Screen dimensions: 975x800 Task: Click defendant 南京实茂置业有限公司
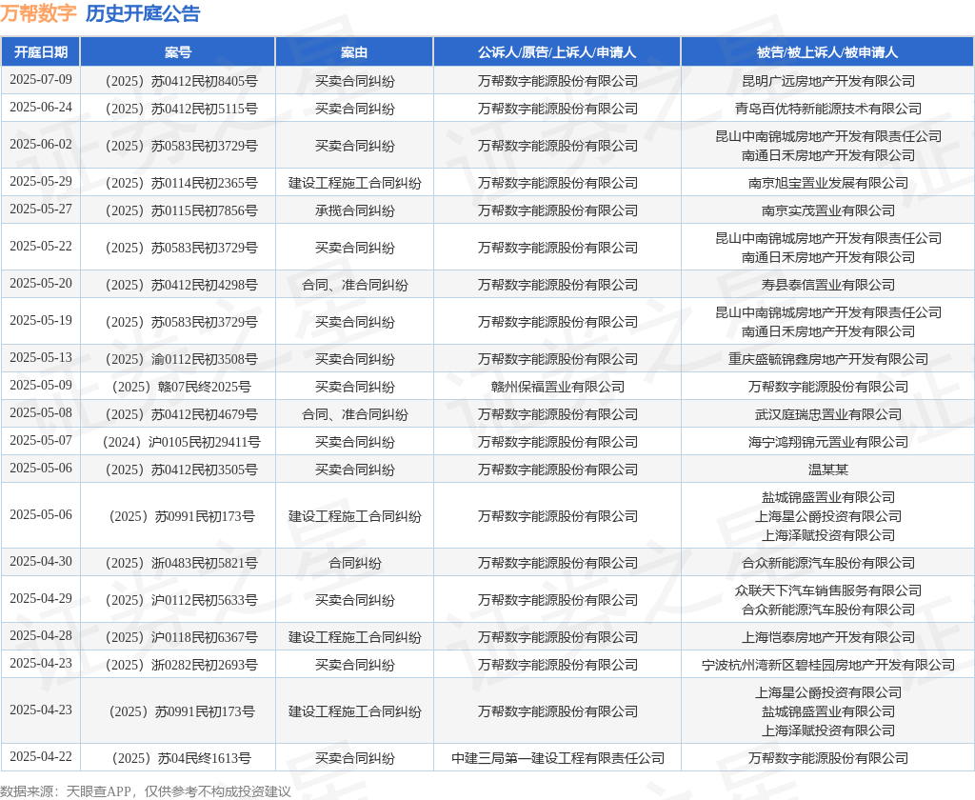tap(827, 210)
